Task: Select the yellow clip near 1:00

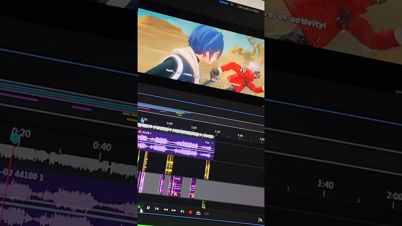Action: [207, 170]
